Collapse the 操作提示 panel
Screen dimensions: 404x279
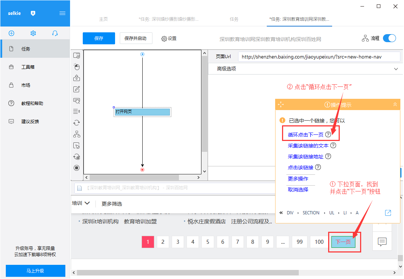395,104
